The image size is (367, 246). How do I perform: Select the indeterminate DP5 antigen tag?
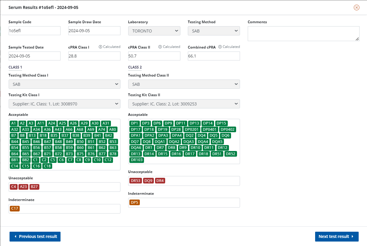coord(134,203)
